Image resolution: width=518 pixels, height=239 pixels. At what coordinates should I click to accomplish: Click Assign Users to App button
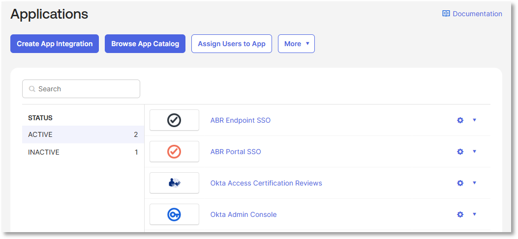click(x=231, y=44)
